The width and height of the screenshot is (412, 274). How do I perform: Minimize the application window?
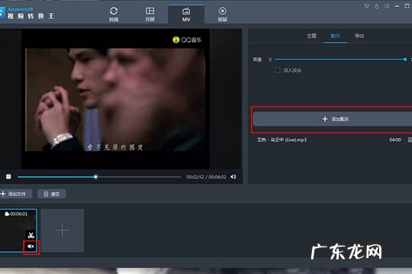pos(397,6)
